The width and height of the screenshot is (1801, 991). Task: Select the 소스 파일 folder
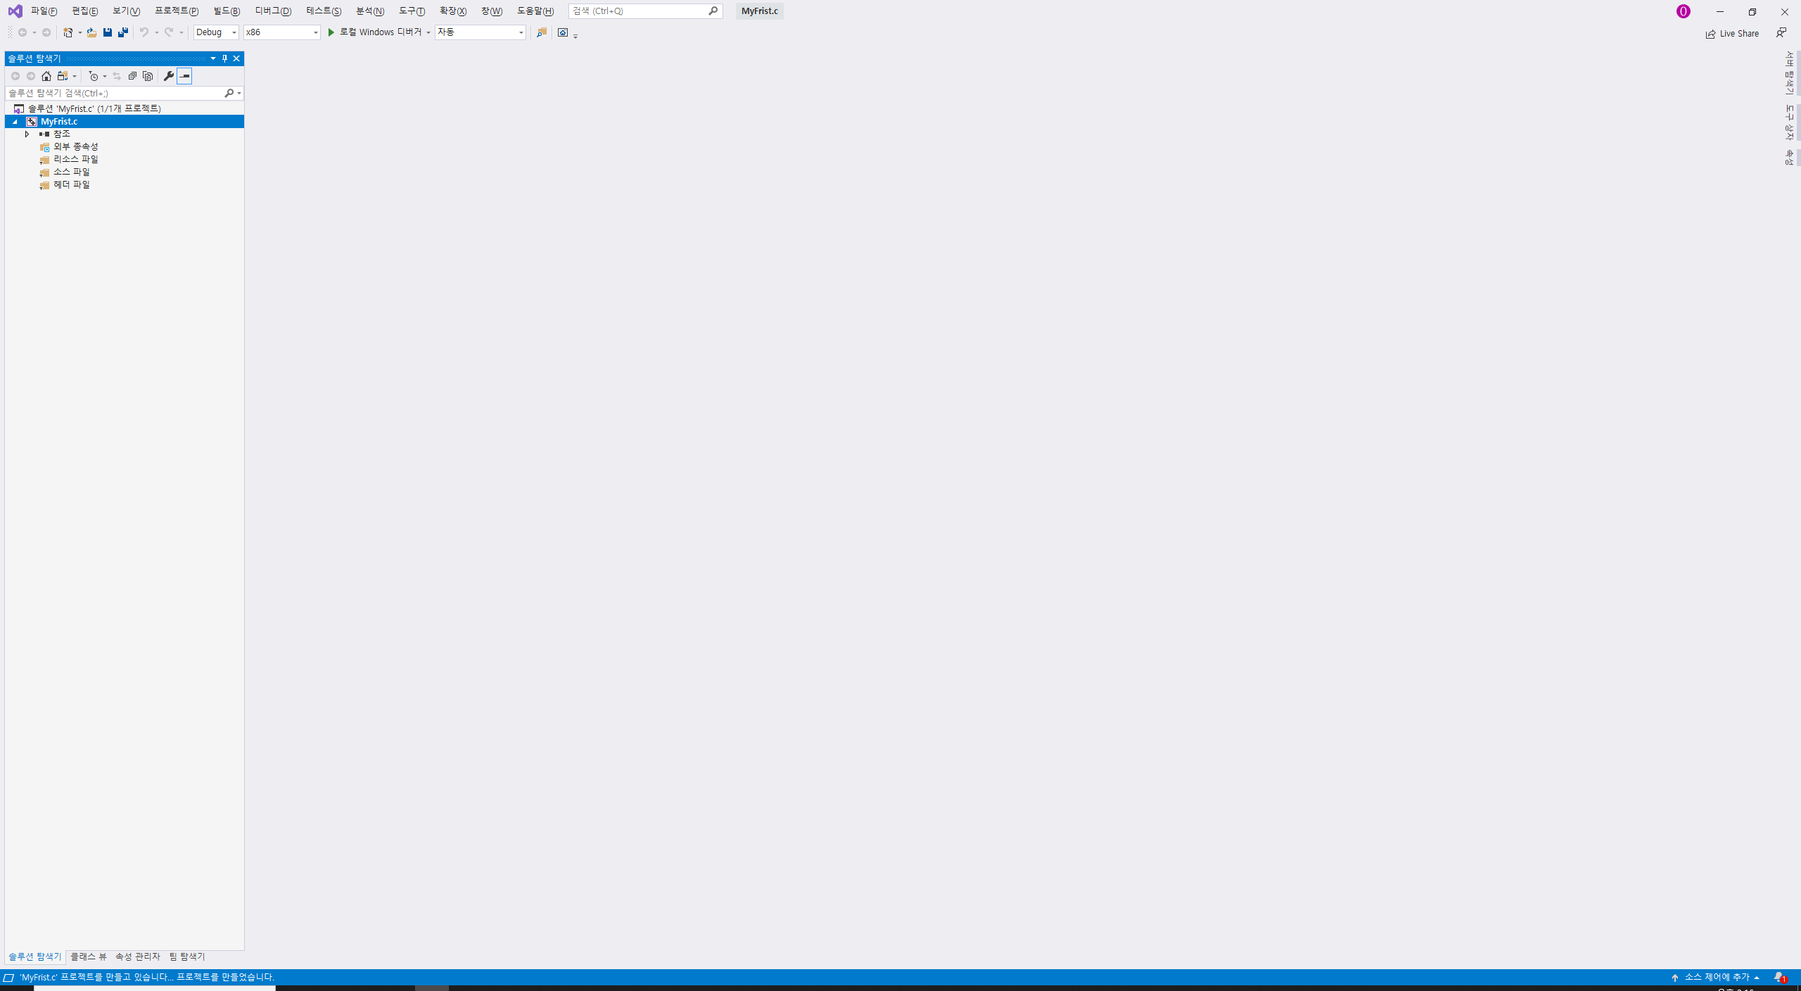[72, 172]
